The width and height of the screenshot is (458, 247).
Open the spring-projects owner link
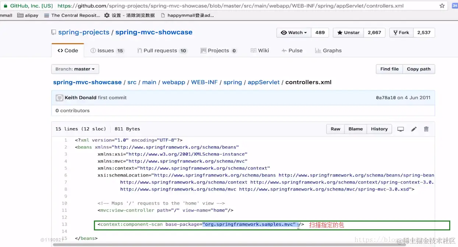[84, 32]
